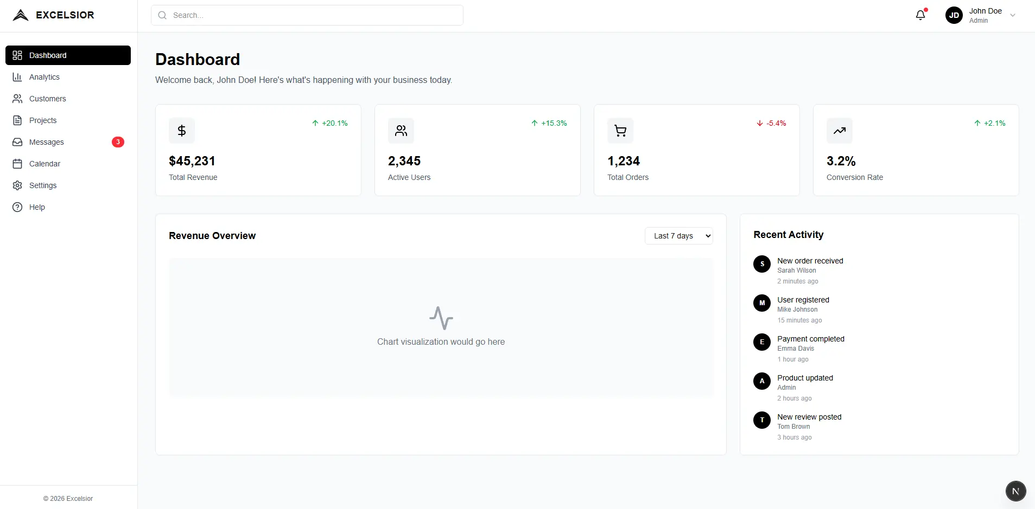Click the circular N button bottom right
Screen dimensions: 1035x509
tap(1015, 491)
